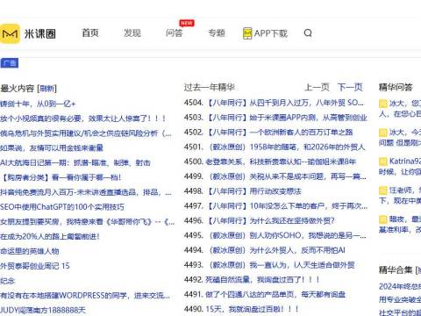
Task: Open hot post 命运里的英雄人物
Action: point(30,251)
